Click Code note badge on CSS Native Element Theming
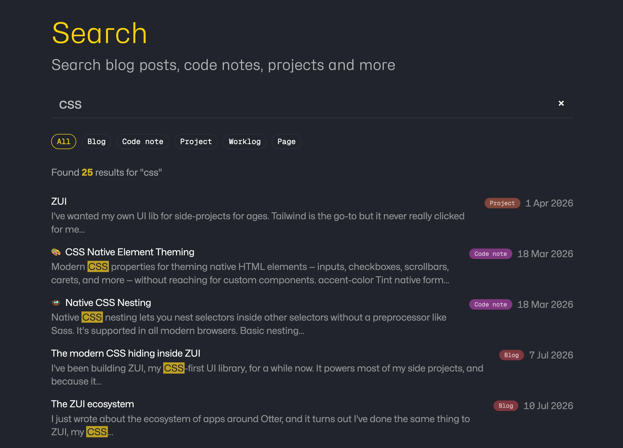 tap(491, 254)
